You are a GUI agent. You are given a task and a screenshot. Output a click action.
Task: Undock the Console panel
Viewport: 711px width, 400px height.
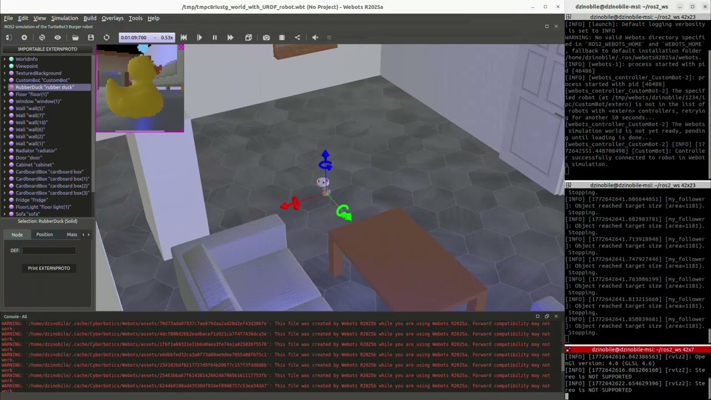click(x=547, y=317)
